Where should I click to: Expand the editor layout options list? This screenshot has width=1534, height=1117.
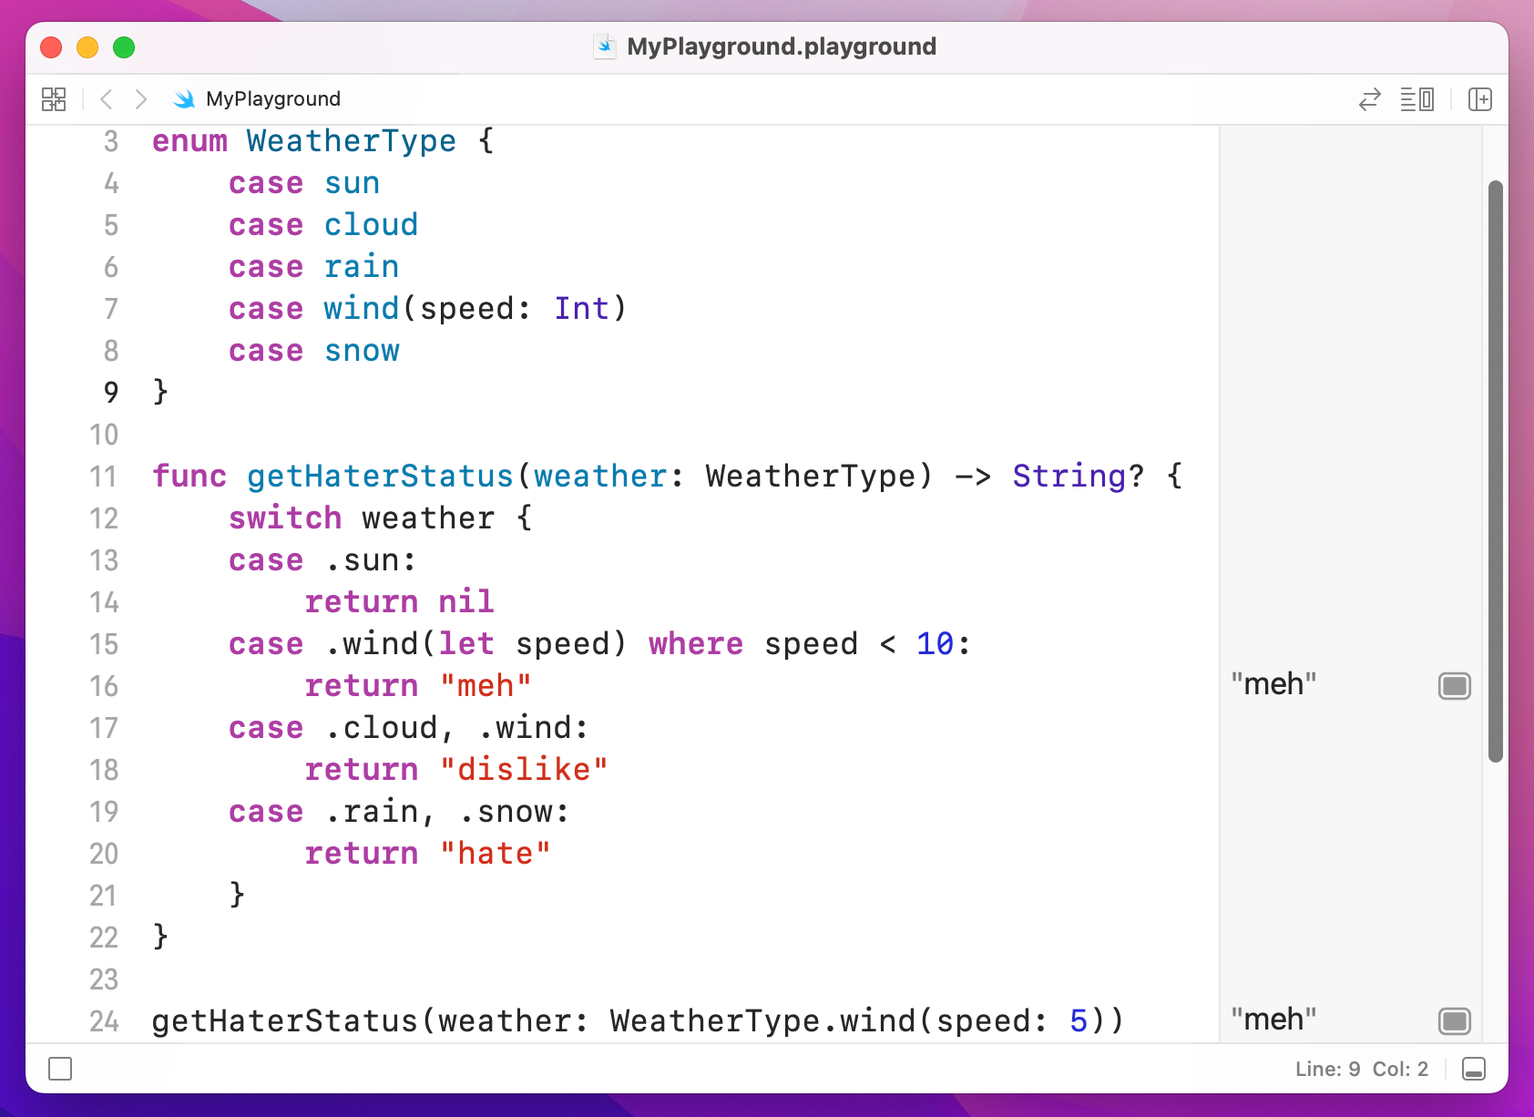pyautogui.click(x=1417, y=99)
